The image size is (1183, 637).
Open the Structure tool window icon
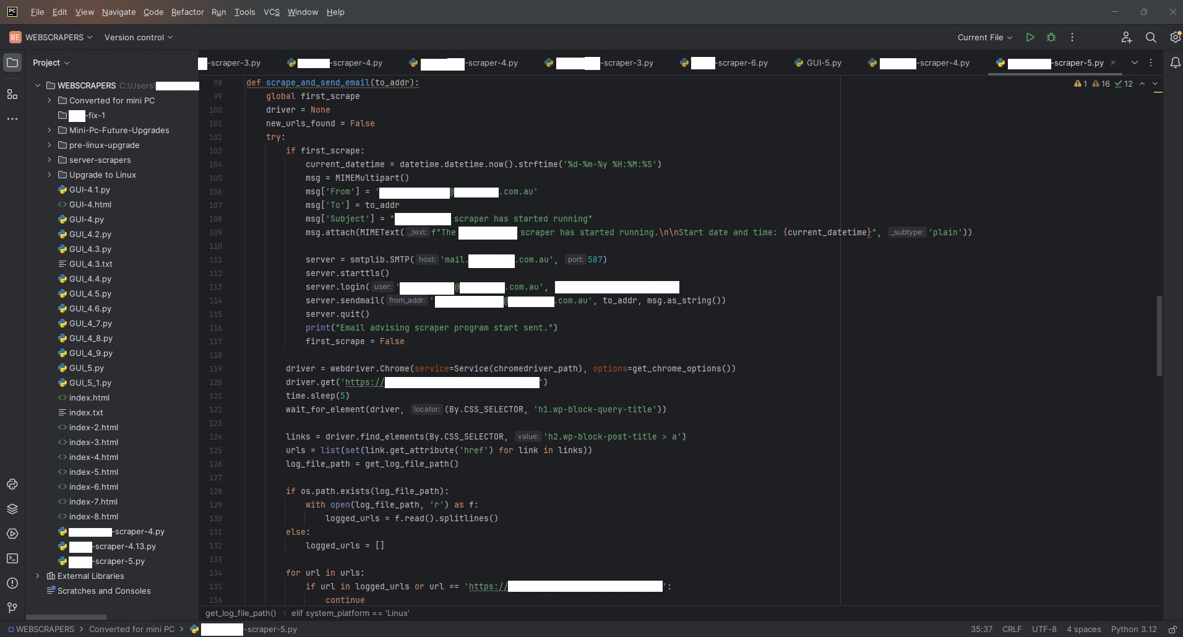coord(12,94)
